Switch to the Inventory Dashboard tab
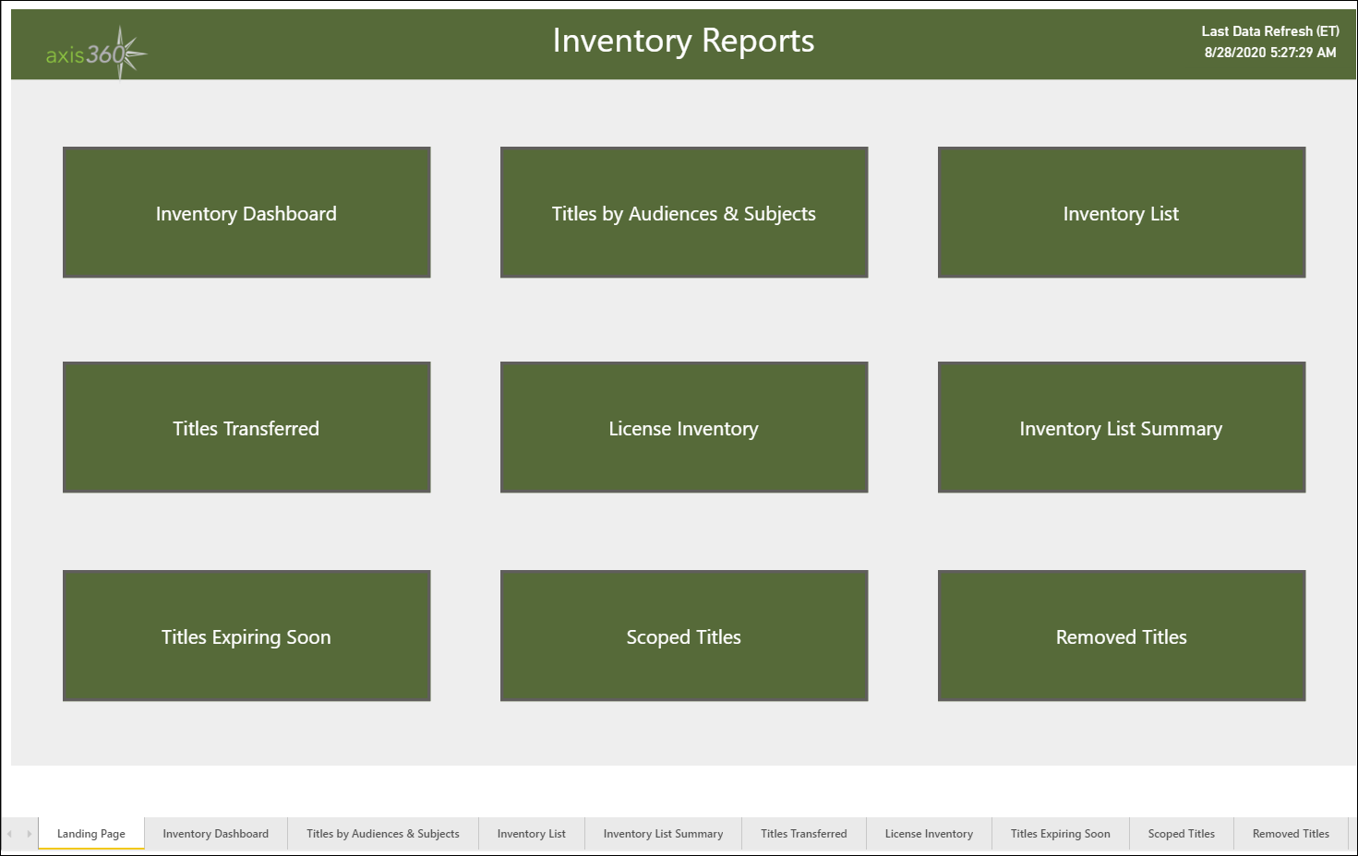 (x=215, y=833)
